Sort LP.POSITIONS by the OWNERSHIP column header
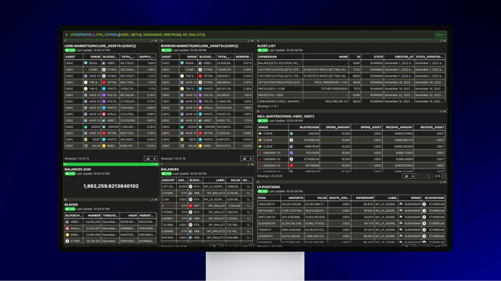Image resolution: width=501 pixels, height=281 pixels. 363,198
